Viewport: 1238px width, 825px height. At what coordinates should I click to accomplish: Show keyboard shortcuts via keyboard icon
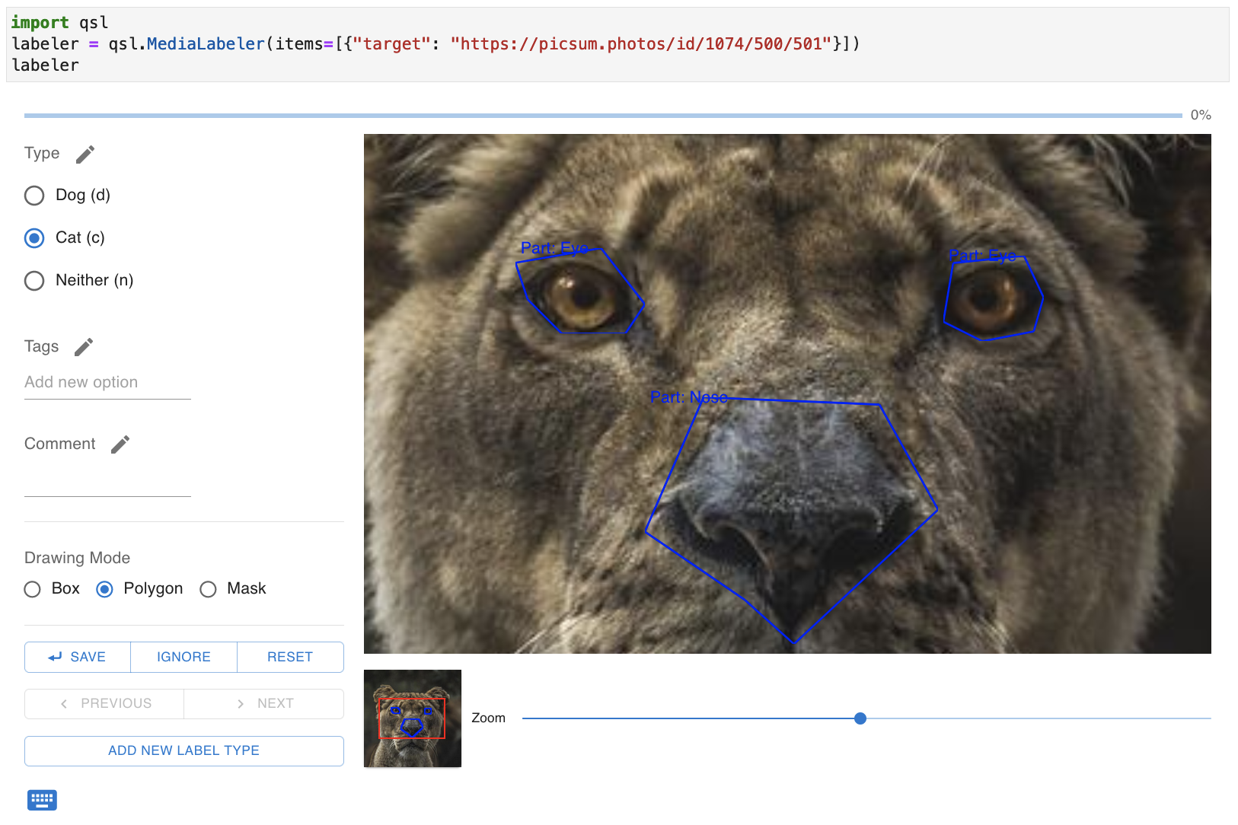click(x=42, y=800)
